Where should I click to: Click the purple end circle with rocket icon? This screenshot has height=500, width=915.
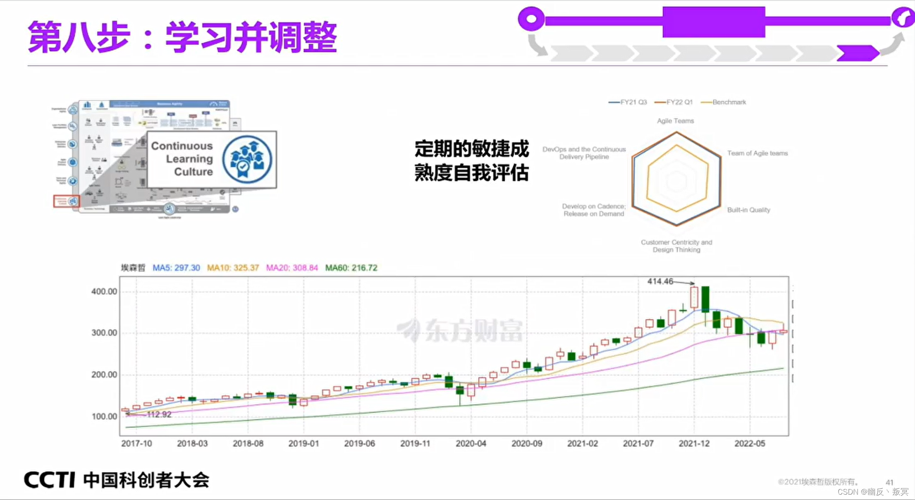[903, 18]
